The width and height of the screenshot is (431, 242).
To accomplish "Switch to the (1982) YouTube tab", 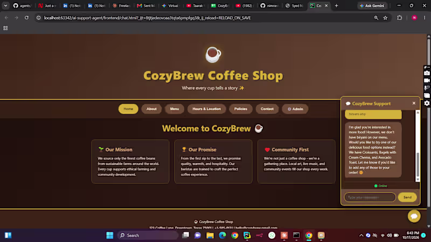I will (x=245, y=5).
